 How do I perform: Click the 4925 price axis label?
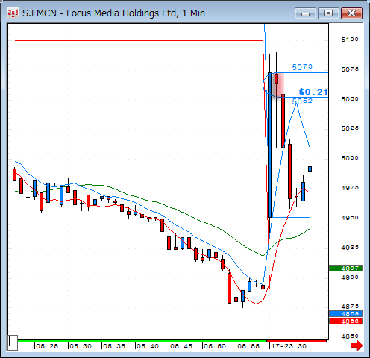350,248
